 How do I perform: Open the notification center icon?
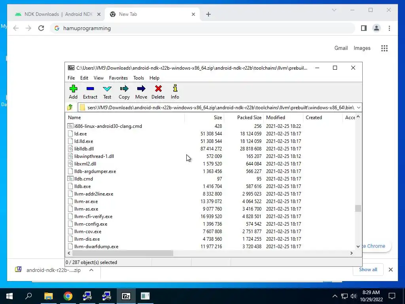coord(392,296)
